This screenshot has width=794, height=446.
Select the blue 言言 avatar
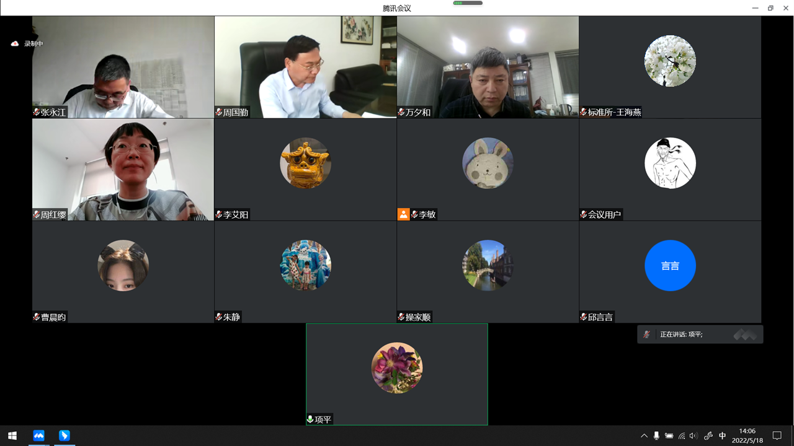(670, 266)
